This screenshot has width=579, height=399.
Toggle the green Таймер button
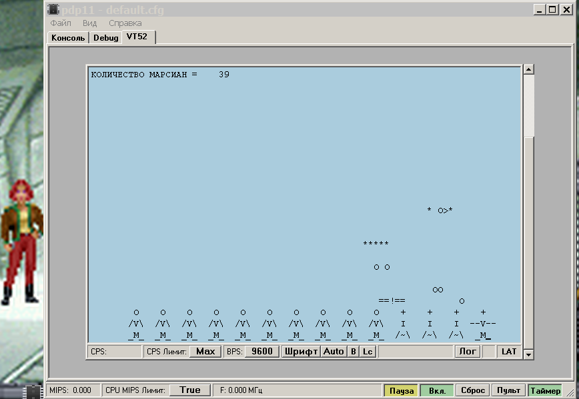click(x=546, y=390)
